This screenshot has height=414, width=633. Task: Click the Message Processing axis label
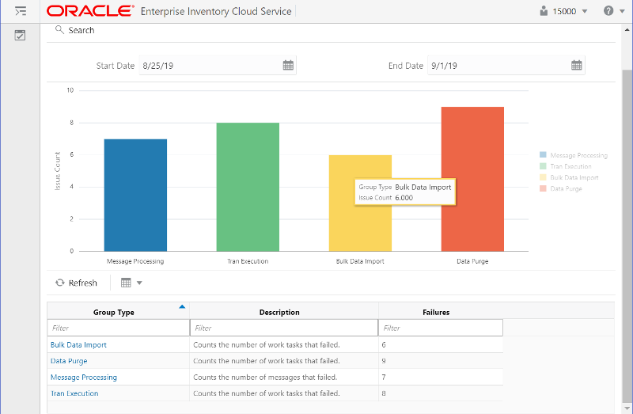point(135,261)
